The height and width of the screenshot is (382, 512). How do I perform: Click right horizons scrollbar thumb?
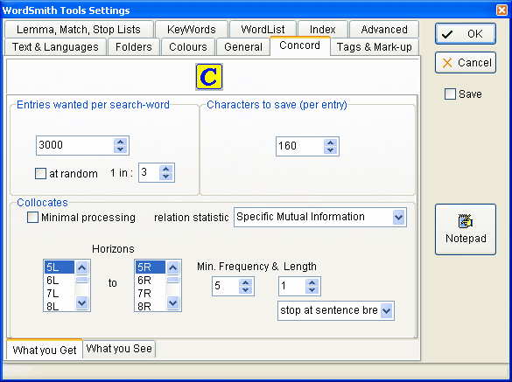point(172,280)
